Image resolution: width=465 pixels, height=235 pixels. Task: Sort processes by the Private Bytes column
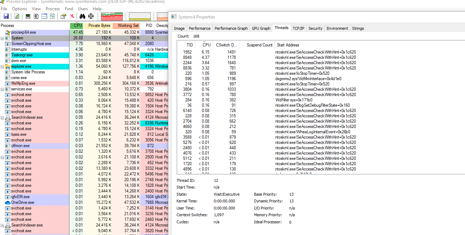98,26
